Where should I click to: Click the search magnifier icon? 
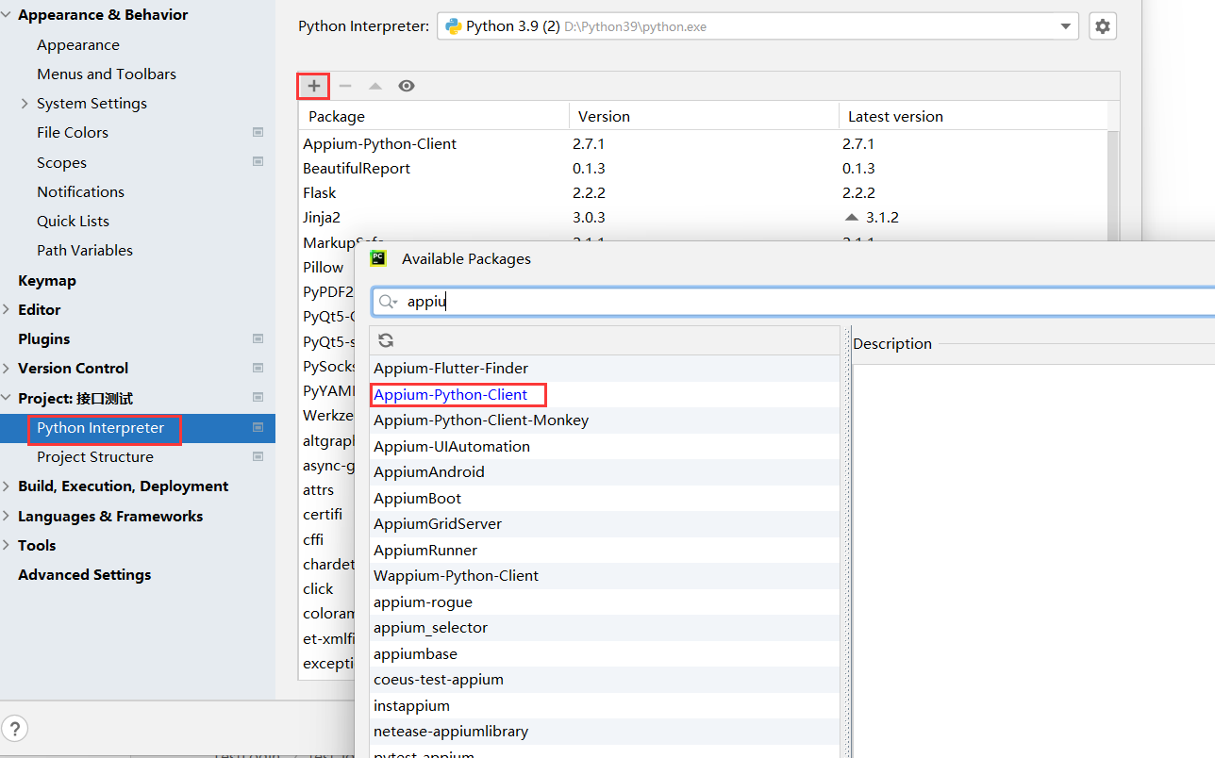(x=388, y=302)
